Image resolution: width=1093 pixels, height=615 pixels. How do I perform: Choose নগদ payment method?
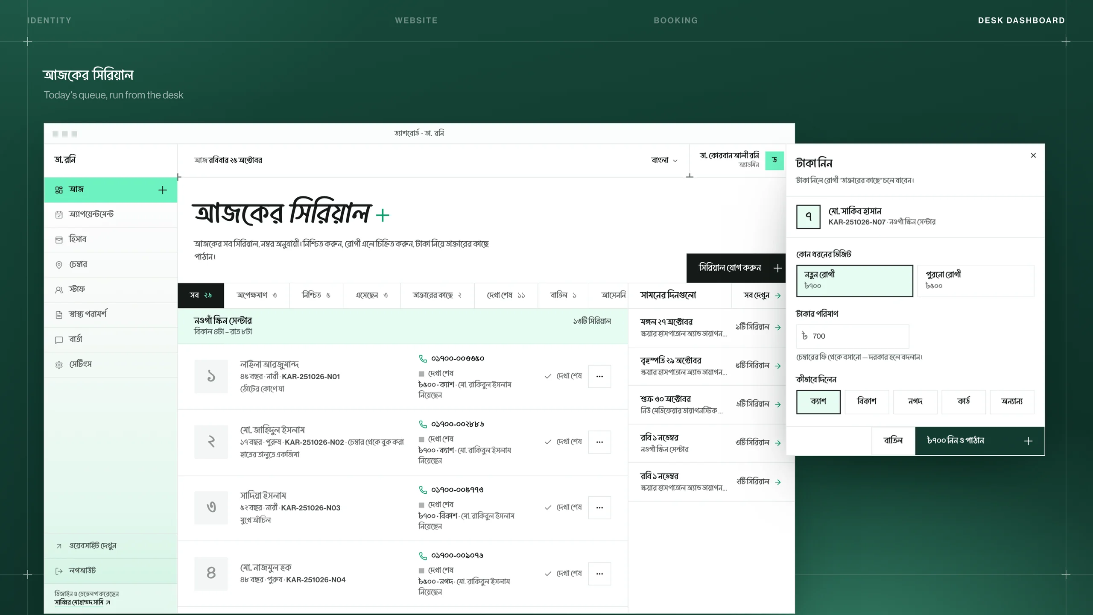point(915,401)
